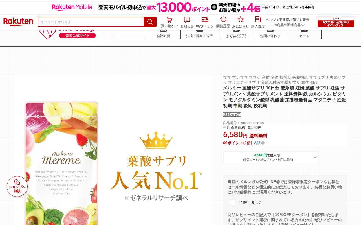Click the magnifier search button
Image resolution: width=361 pixels, height=225 pixels.
point(150,22)
